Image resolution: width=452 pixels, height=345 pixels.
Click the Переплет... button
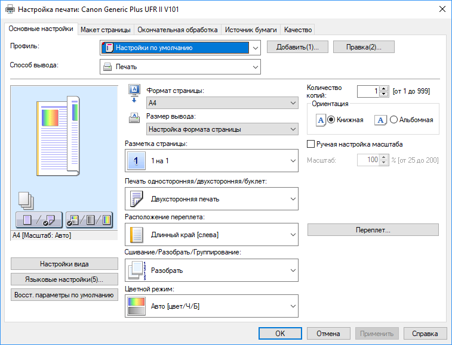tap(373, 230)
